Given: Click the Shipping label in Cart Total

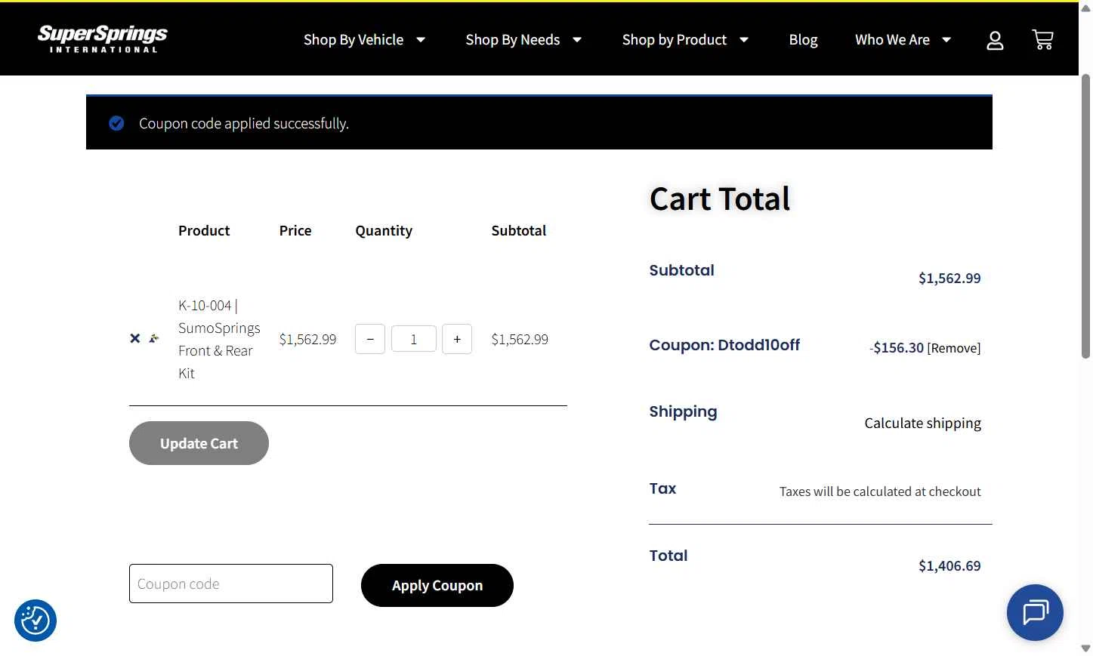Looking at the screenshot, I should tap(683, 411).
